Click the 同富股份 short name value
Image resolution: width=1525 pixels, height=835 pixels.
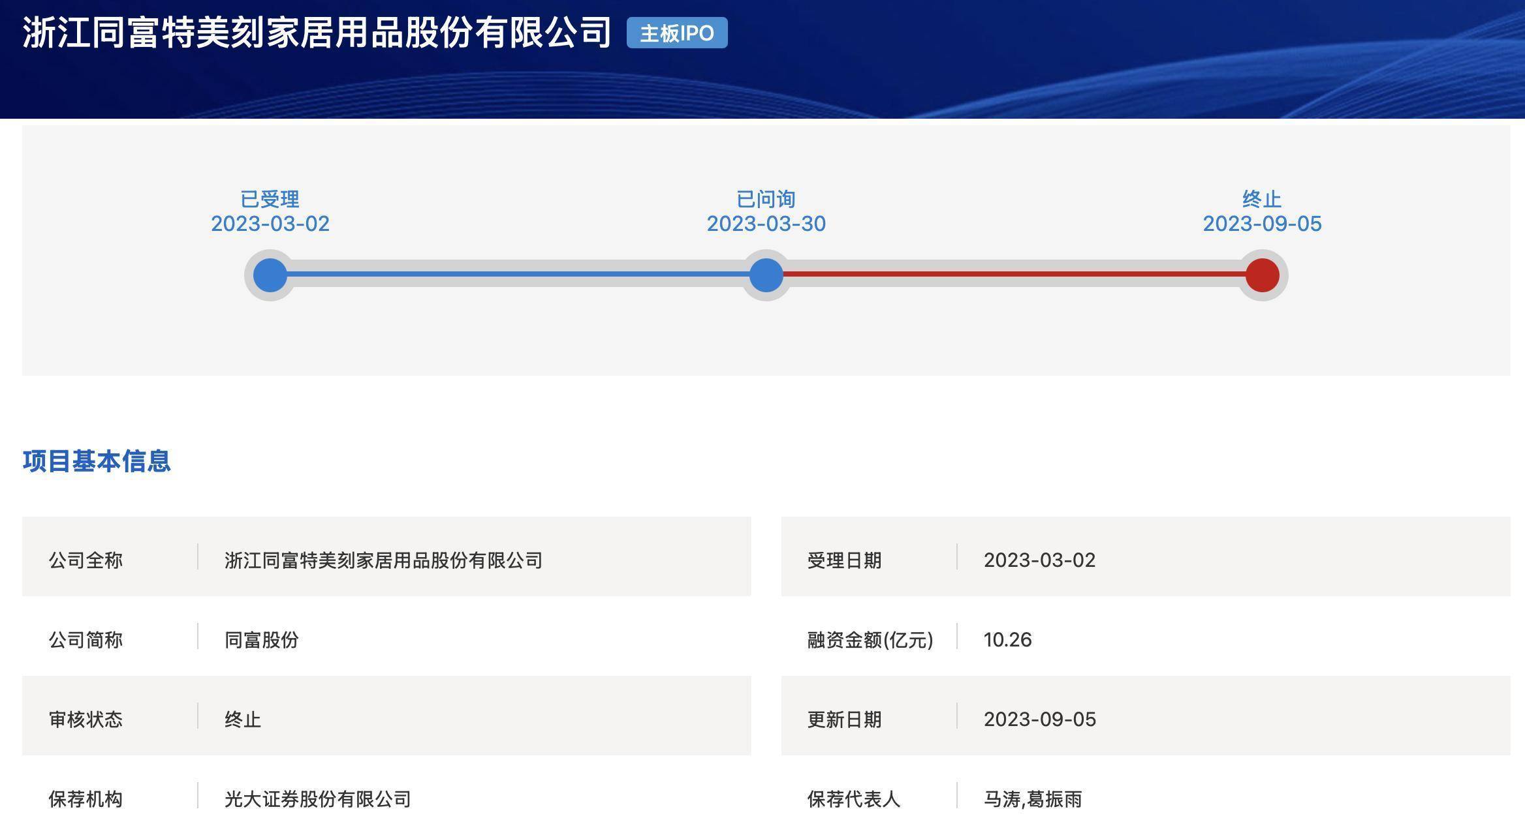pos(261,640)
